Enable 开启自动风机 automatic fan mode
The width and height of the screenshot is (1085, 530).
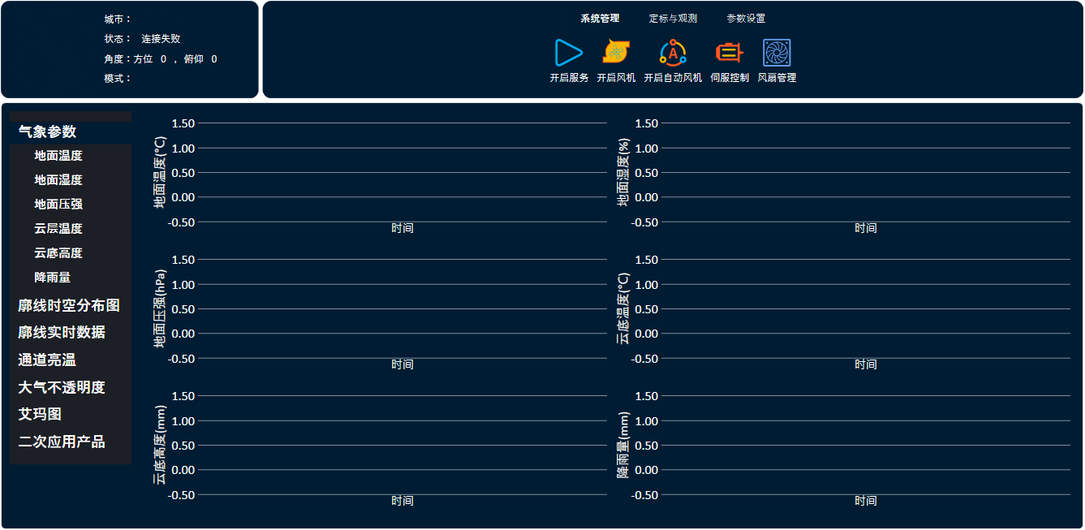pyautogui.click(x=671, y=54)
